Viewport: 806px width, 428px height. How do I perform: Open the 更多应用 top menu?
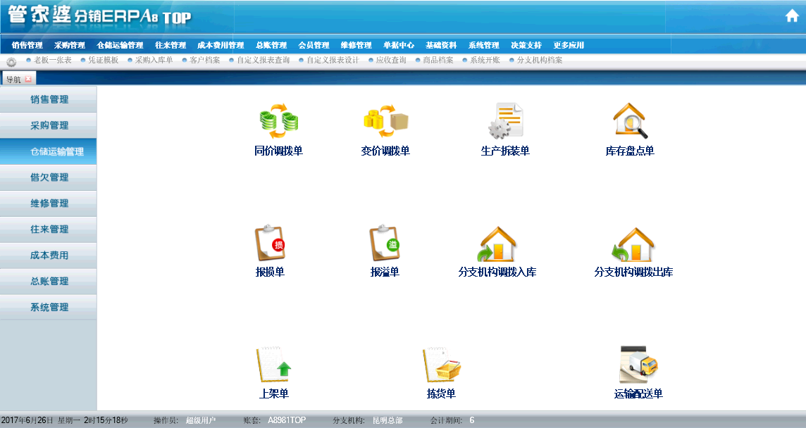569,45
